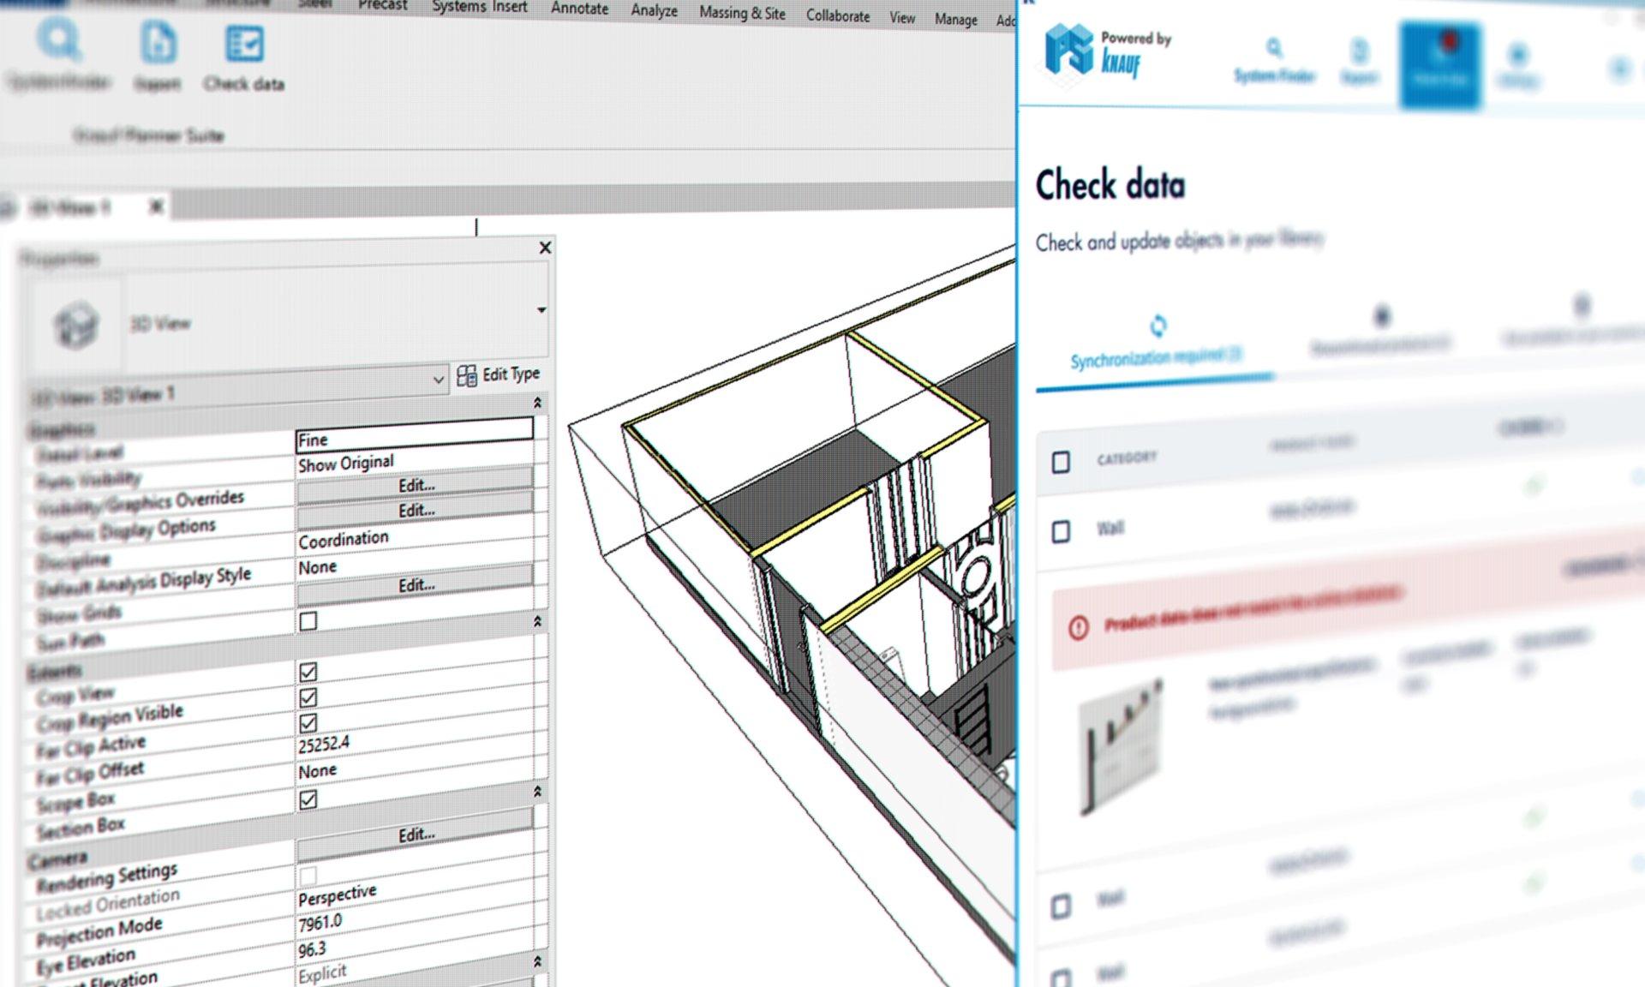
Task: Open System Finder in the Knauf panel header
Action: pyautogui.click(x=1274, y=61)
